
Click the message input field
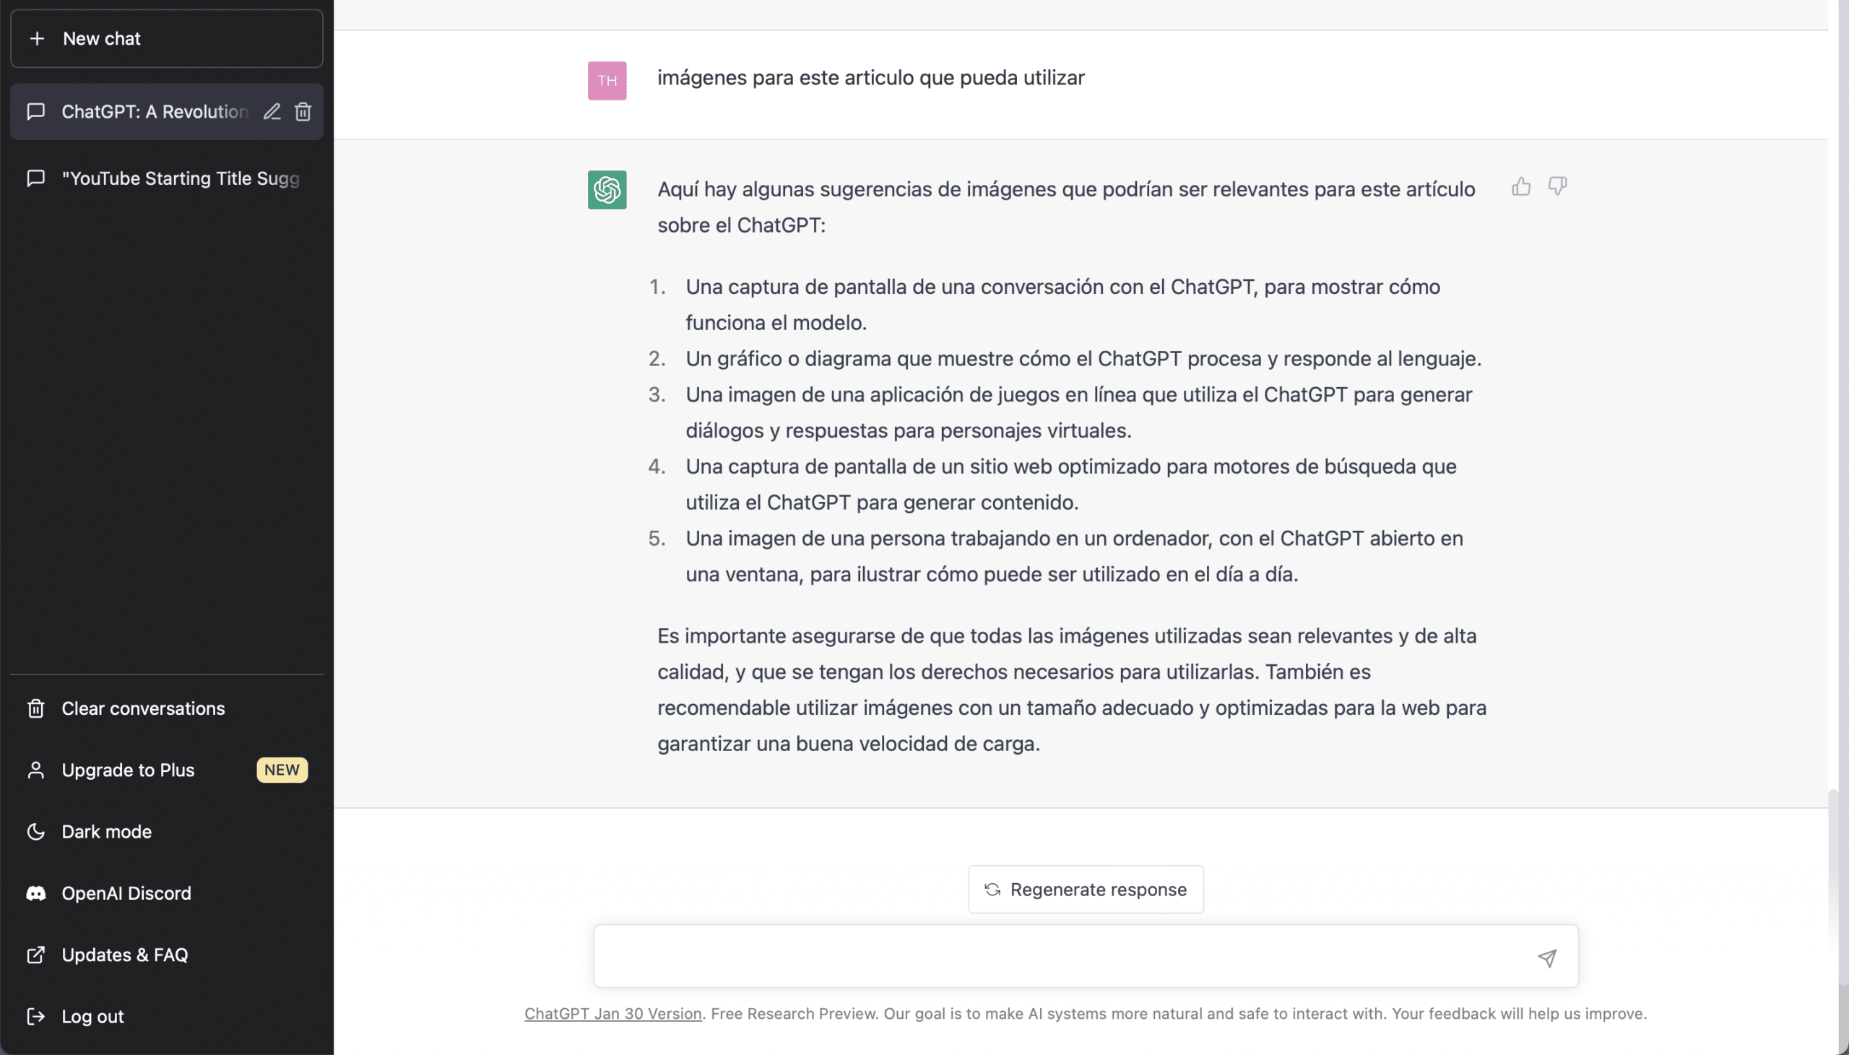pos(1085,958)
